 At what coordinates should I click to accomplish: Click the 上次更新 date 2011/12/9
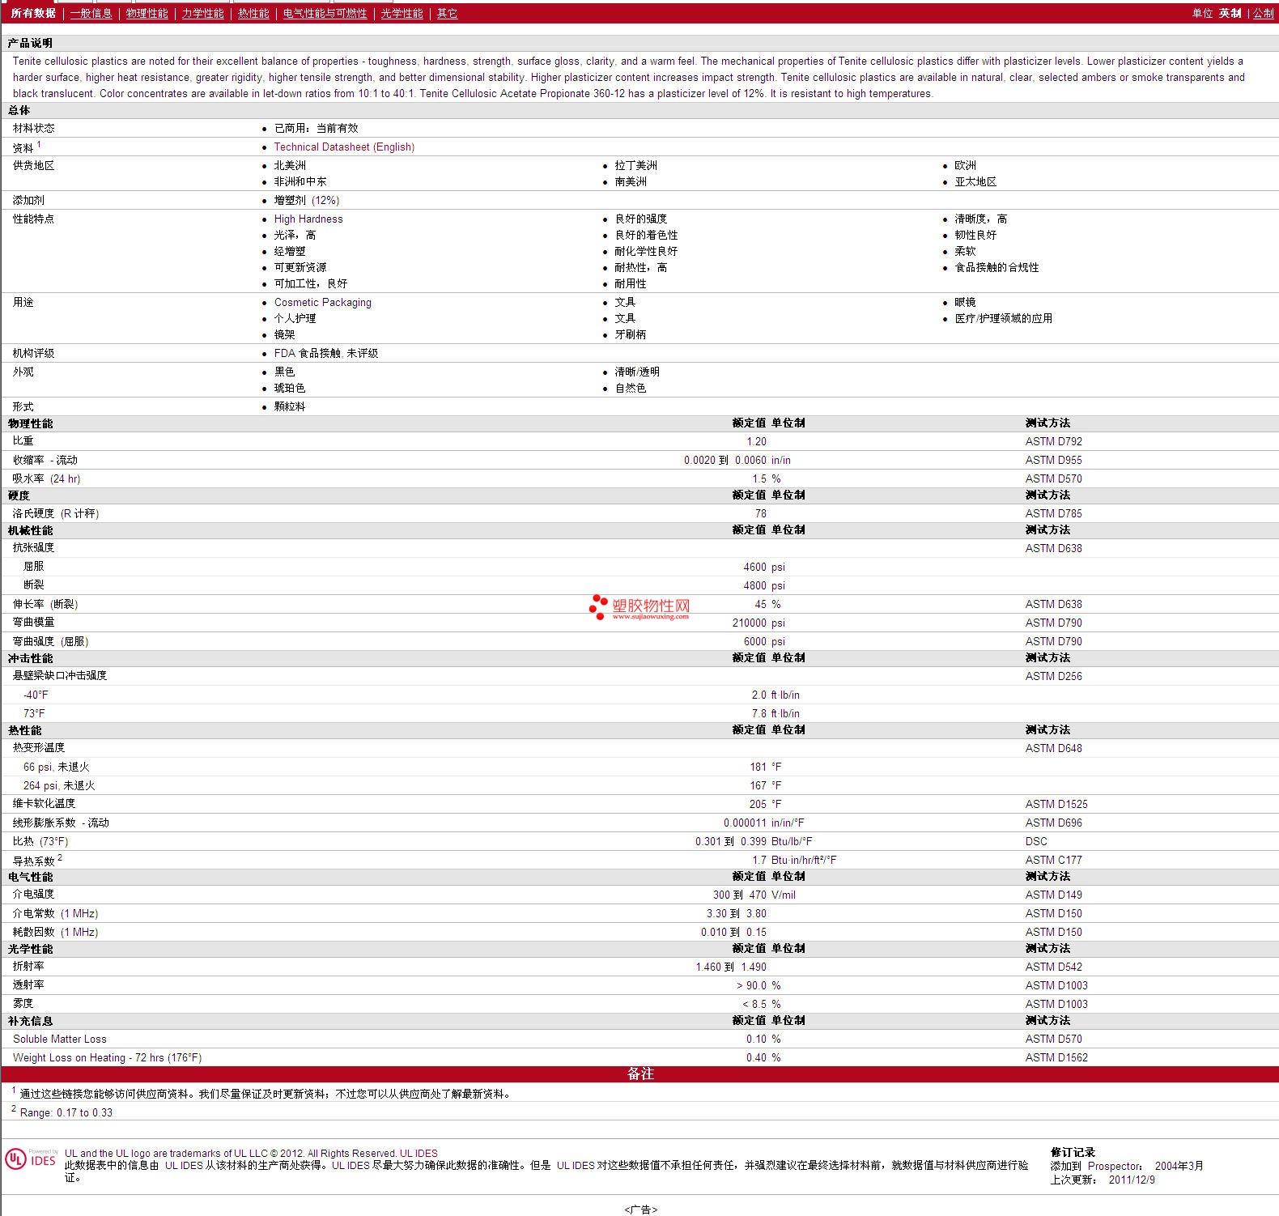pos(1132,1180)
